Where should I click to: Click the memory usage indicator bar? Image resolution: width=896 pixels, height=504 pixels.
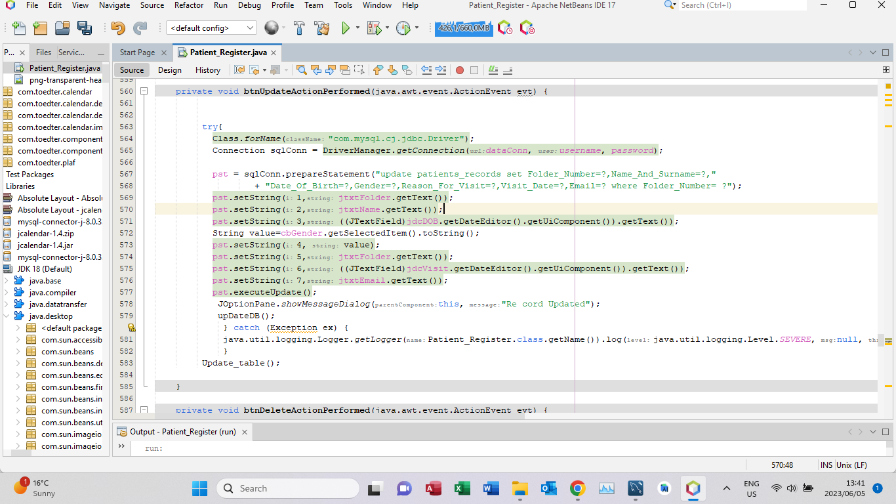464,28
